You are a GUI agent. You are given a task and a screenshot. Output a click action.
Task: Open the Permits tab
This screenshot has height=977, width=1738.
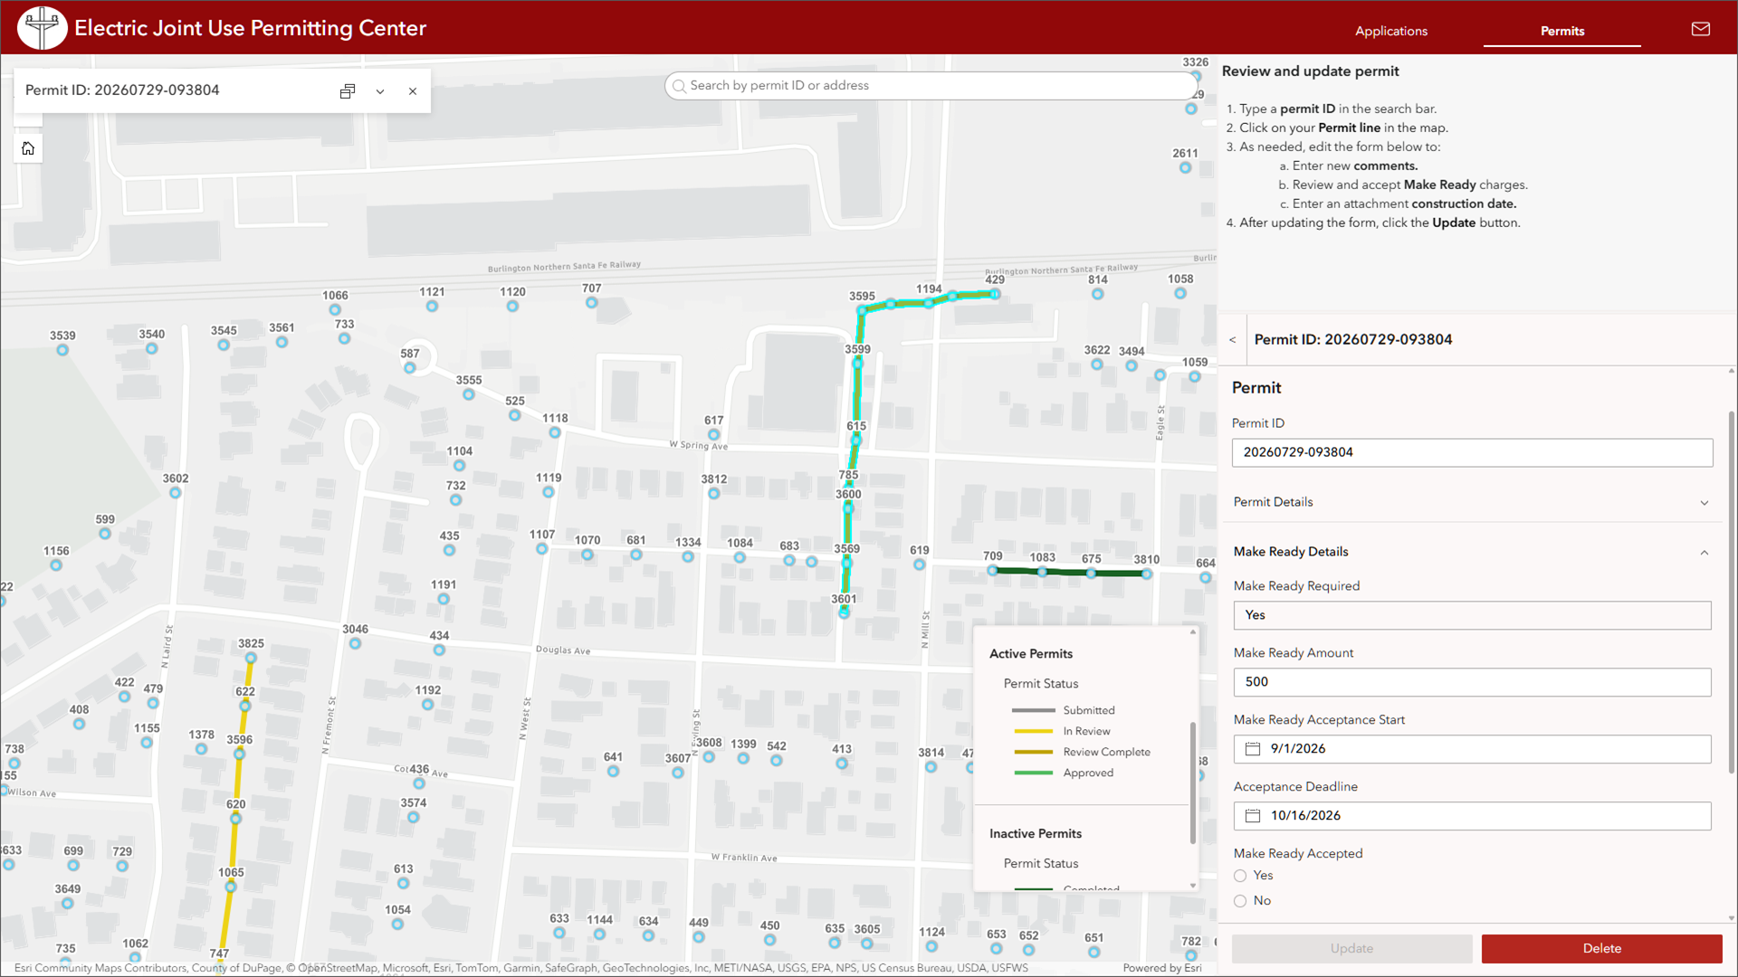tap(1562, 31)
